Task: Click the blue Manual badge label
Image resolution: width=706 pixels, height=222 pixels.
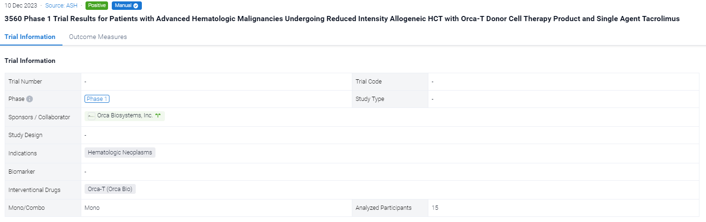Action: click(x=123, y=6)
